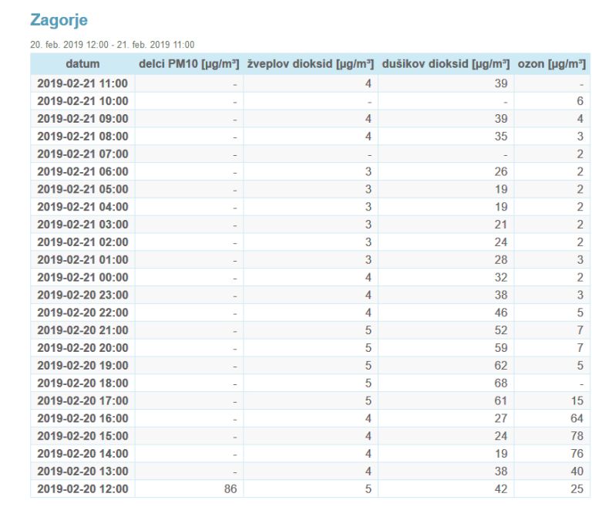Click the nitrogen dioxide value 68
This screenshot has height=507, width=592.
500,383
